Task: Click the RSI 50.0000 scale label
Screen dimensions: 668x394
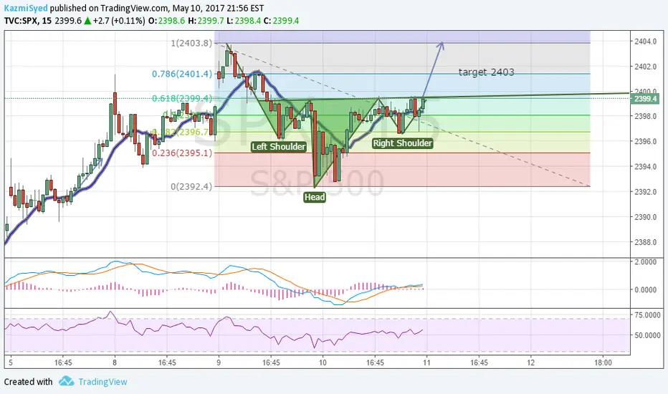Action: (x=647, y=335)
